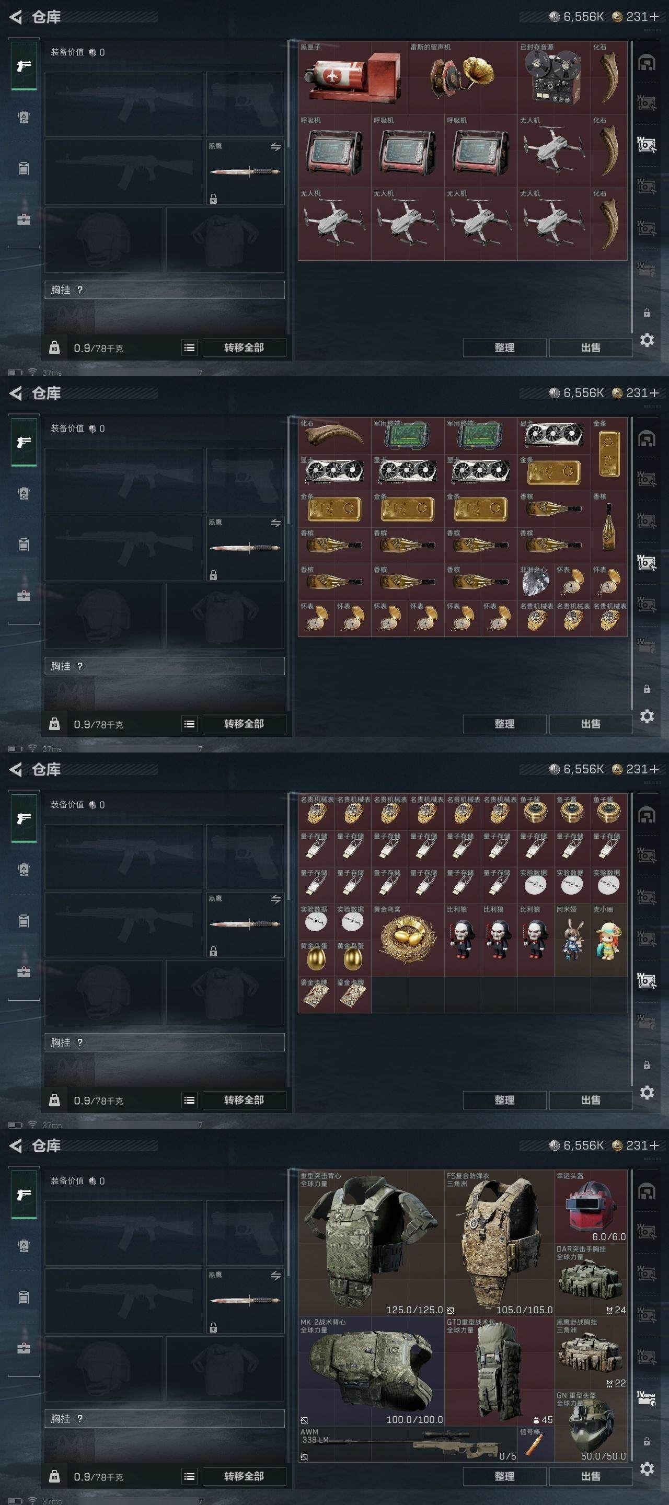Open the settings gear beside 出售 in the 黄金鸟窝 screen

tap(647, 1092)
